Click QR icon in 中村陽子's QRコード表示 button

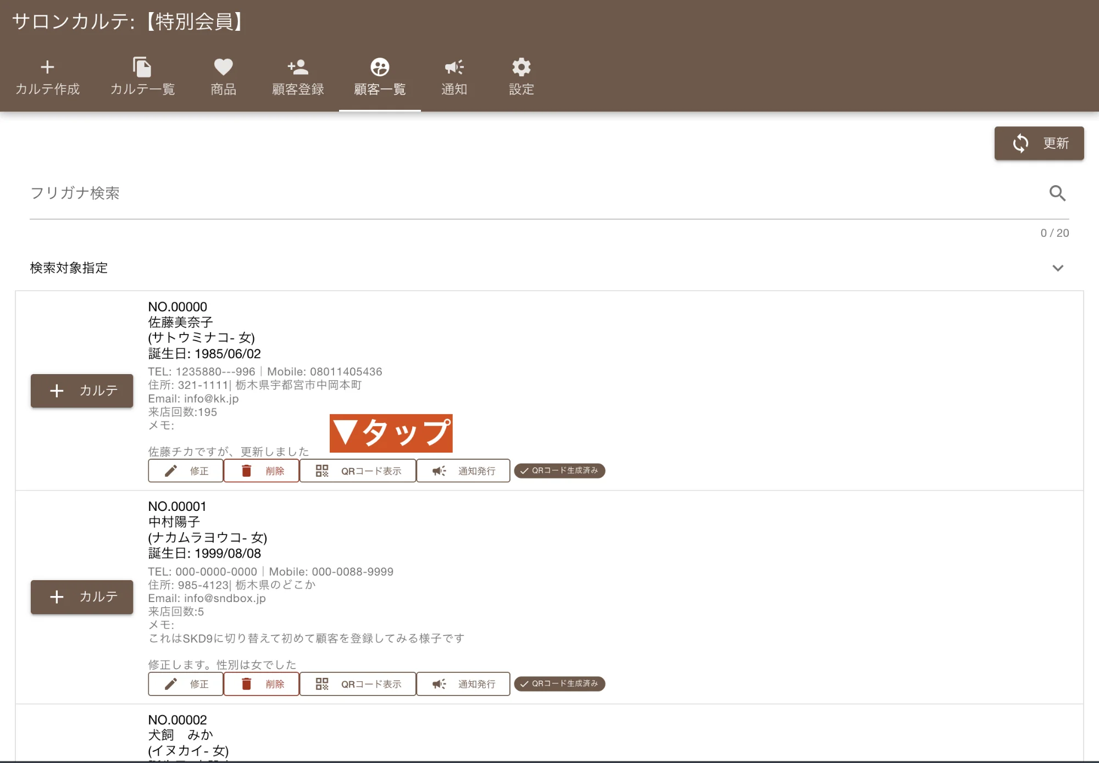322,684
